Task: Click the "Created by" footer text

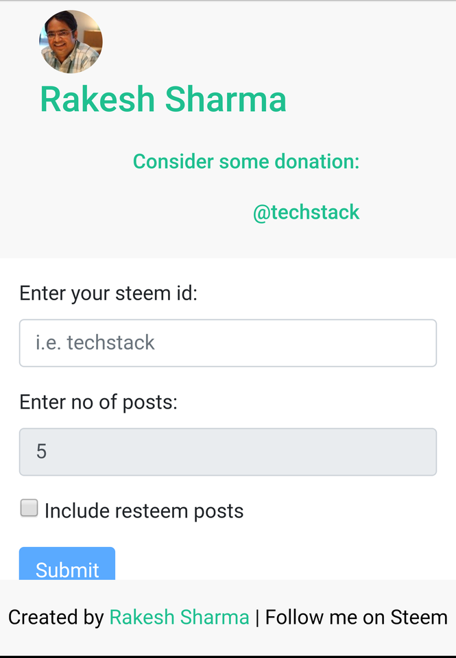Action: (56, 618)
